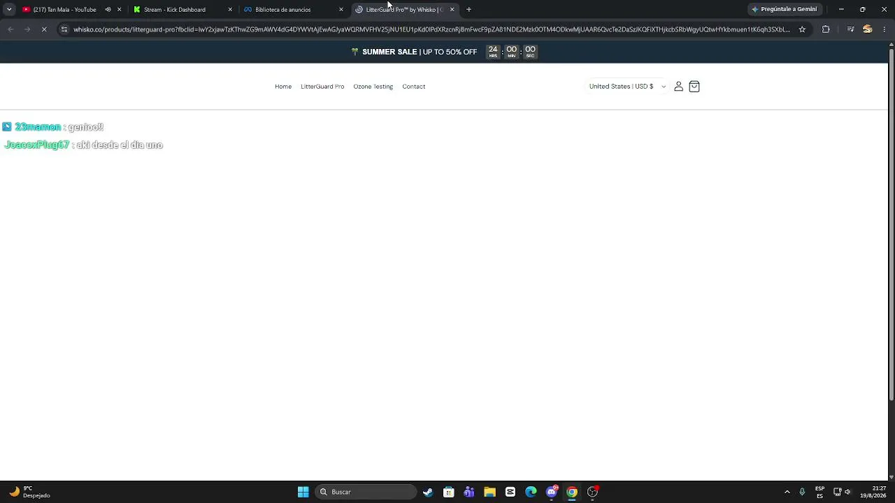Viewport: 895px width, 503px height.
Task: Open the Chrome profile avatar
Action: tap(868, 29)
